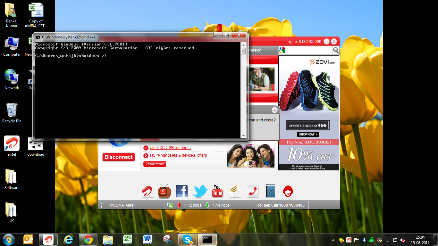Click the SPORTS SHOES @ 499 banner
438x246 pixels.
click(308, 126)
